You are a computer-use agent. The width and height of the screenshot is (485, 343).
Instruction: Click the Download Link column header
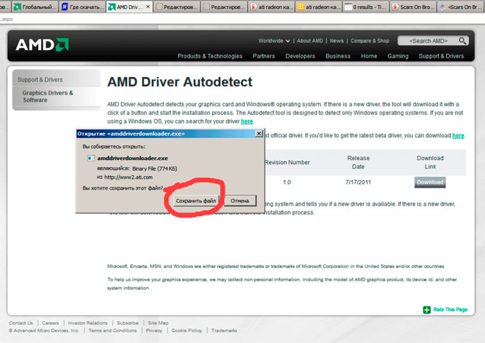(430, 162)
